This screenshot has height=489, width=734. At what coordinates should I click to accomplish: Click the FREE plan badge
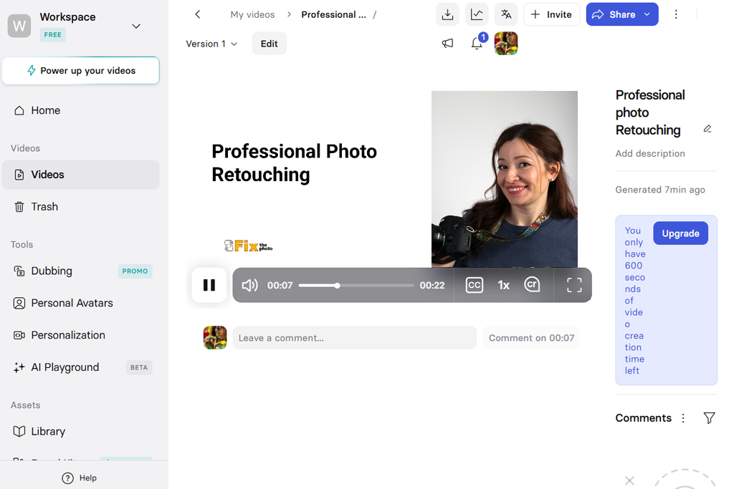coord(53,34)
